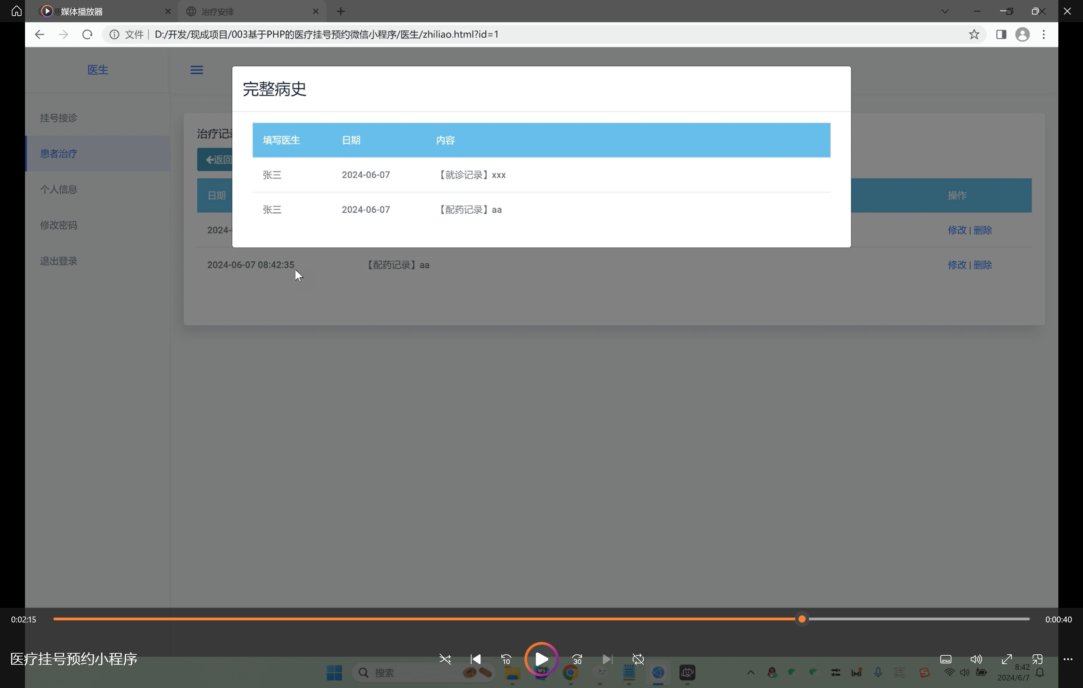Go to the previous track
Screen dimensions: 1083x688
point(475,659)
